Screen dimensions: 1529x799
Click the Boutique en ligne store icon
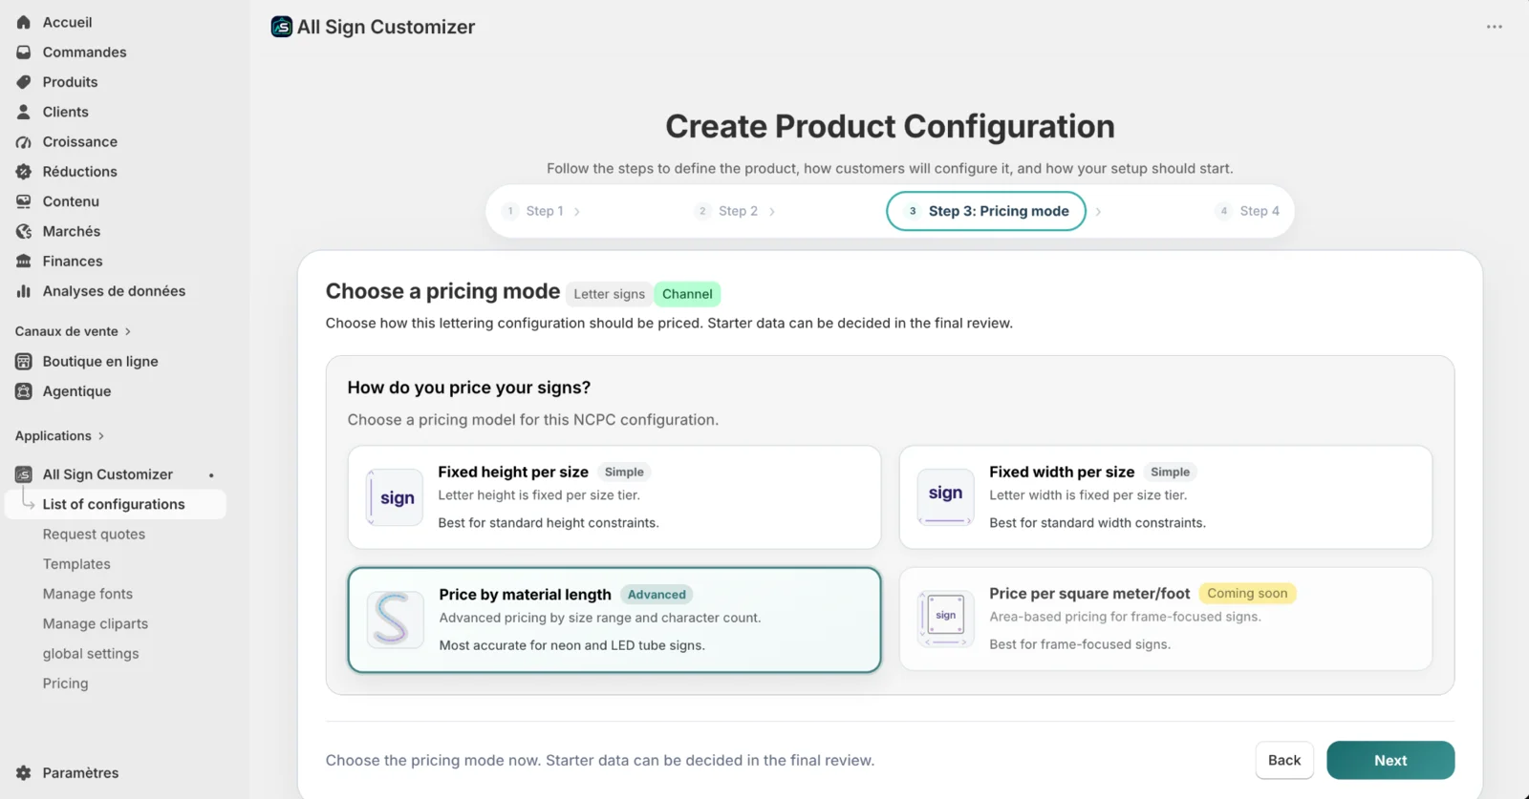tap(24, 361)
